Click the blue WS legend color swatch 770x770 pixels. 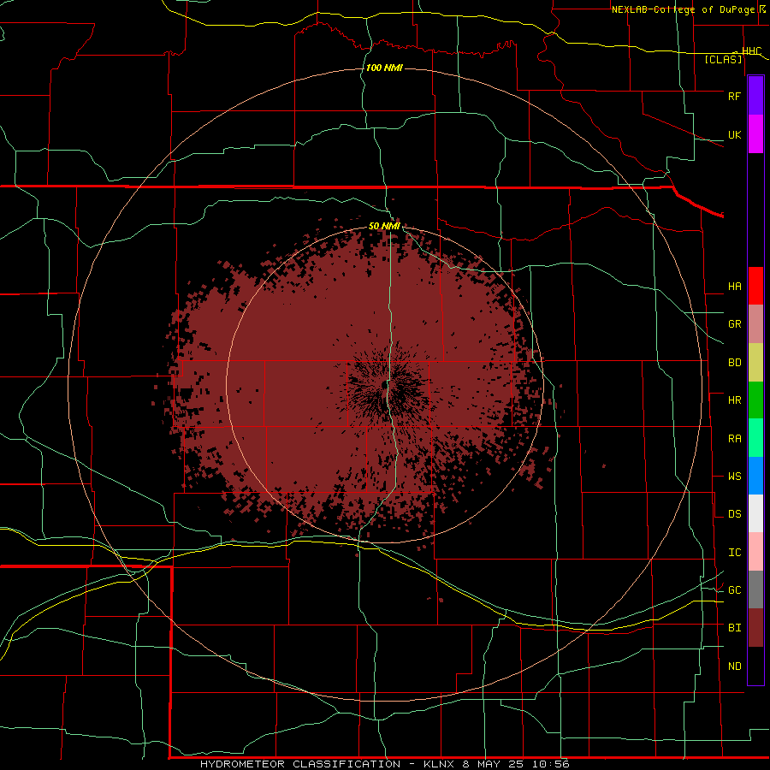[755, 476]
